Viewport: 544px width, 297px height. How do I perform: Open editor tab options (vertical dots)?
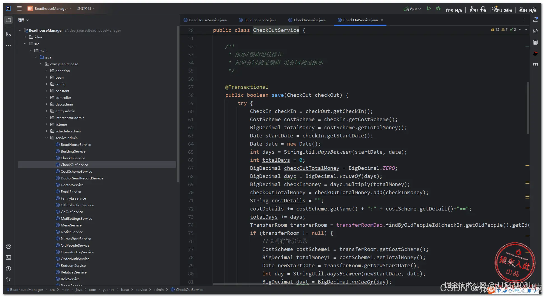pos(524,20)
